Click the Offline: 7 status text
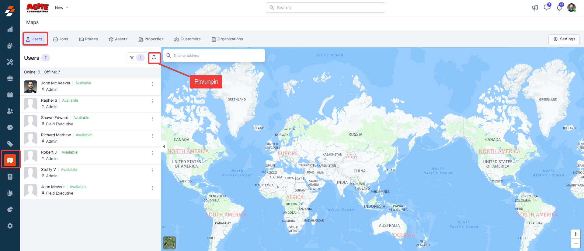 pos(52,72)
